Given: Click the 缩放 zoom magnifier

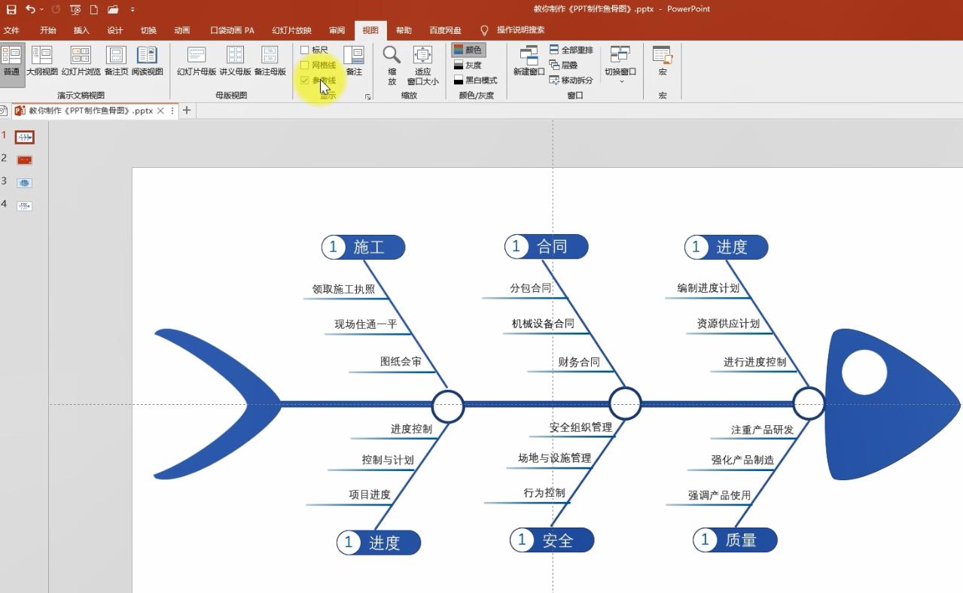Looking at the screenshot, I should coord(392,65).
